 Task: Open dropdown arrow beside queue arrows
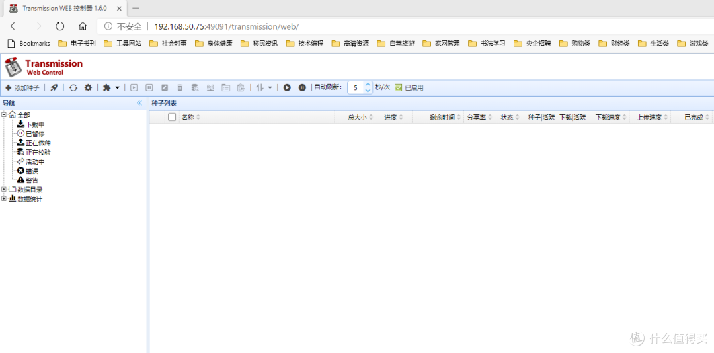pyautogui.click(x=270, y=87)
